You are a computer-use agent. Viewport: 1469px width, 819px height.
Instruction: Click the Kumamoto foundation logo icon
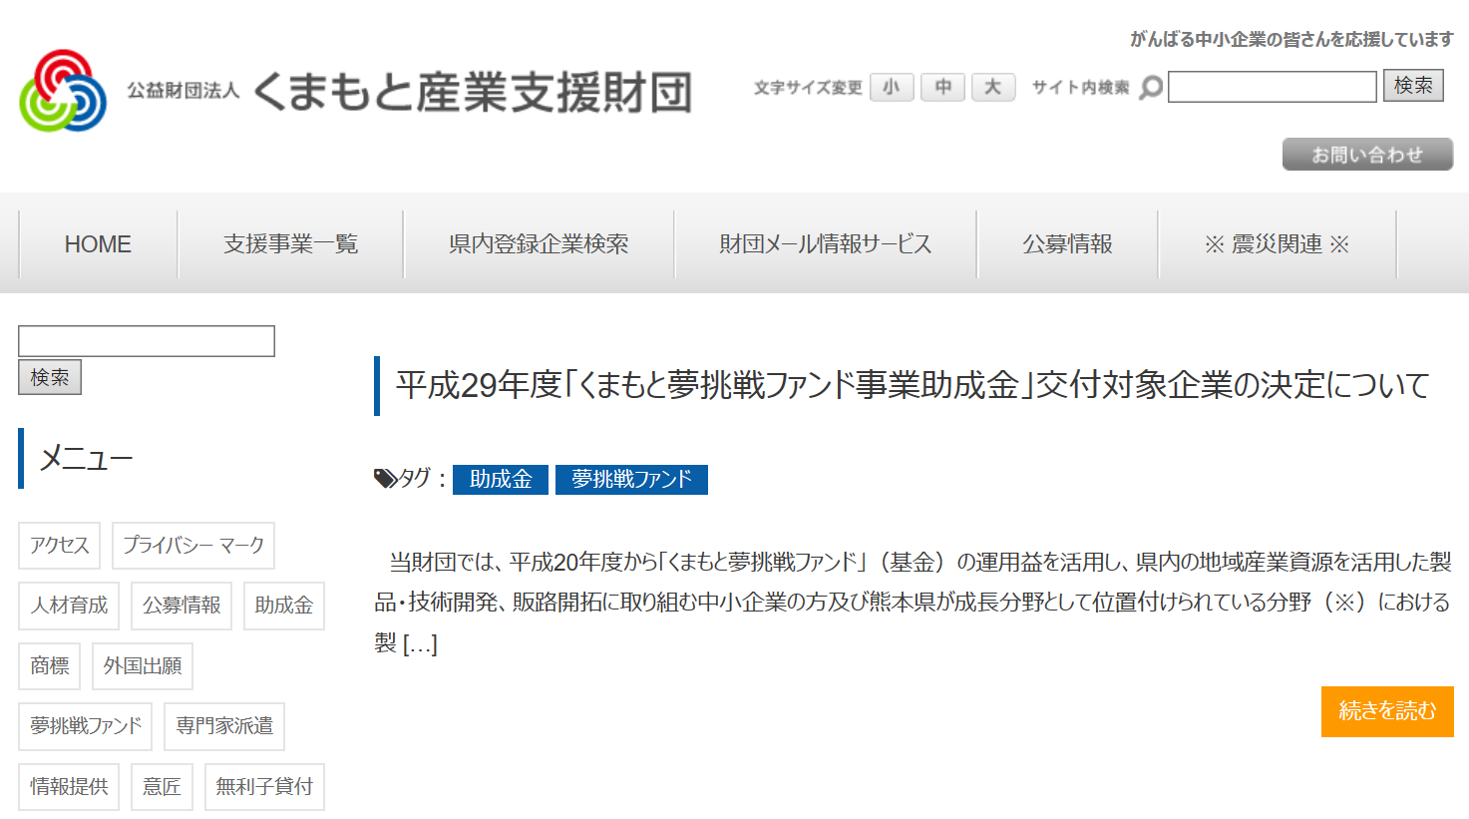63,91
